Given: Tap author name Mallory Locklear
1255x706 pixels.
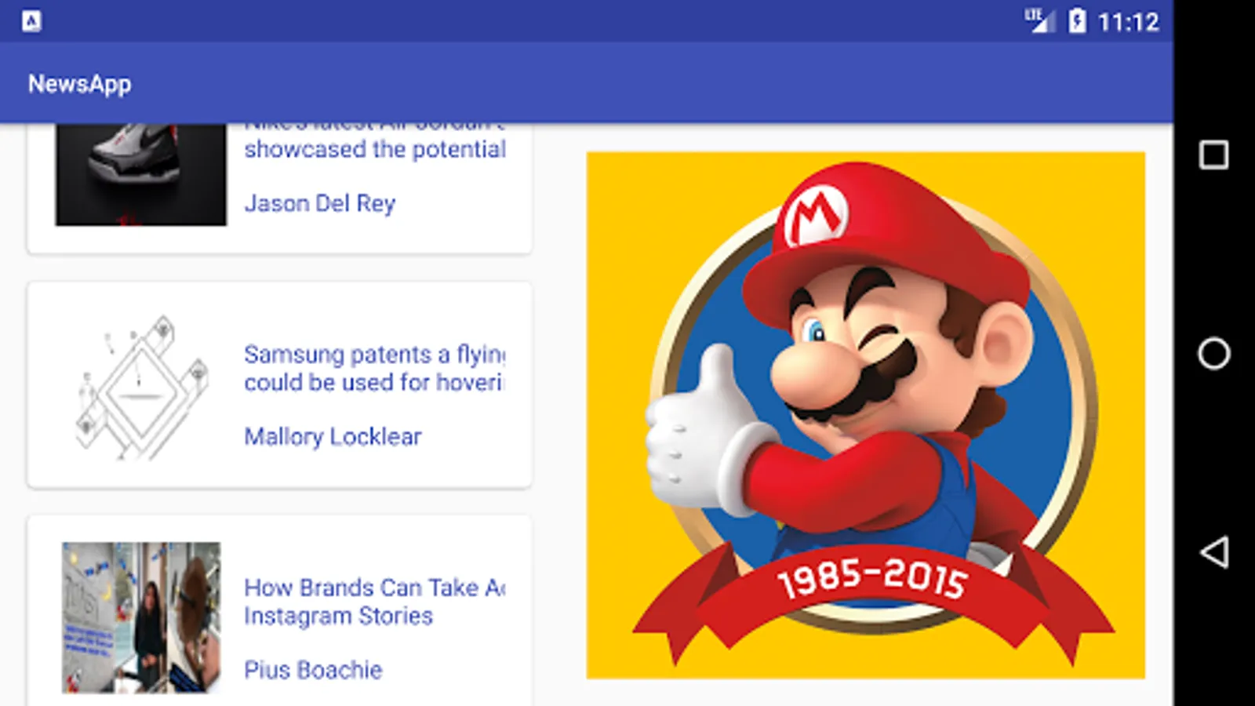Looking at the screenshot, I should point(333,436).
